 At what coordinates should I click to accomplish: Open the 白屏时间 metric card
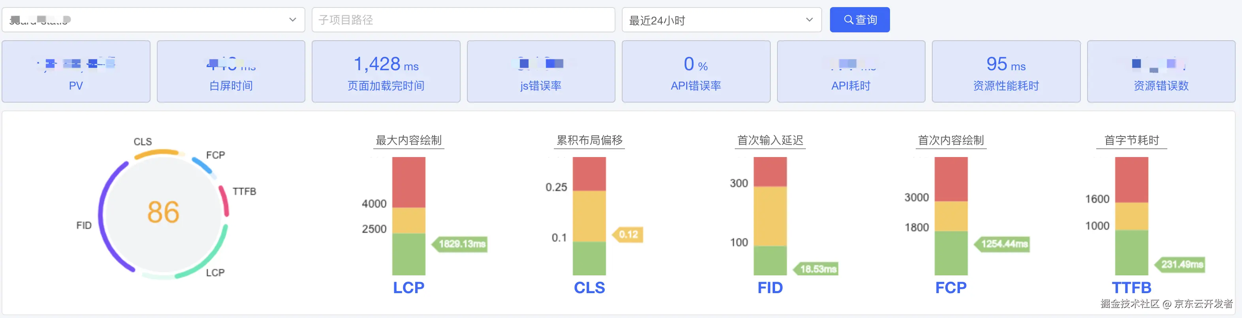tap(231, 71)
